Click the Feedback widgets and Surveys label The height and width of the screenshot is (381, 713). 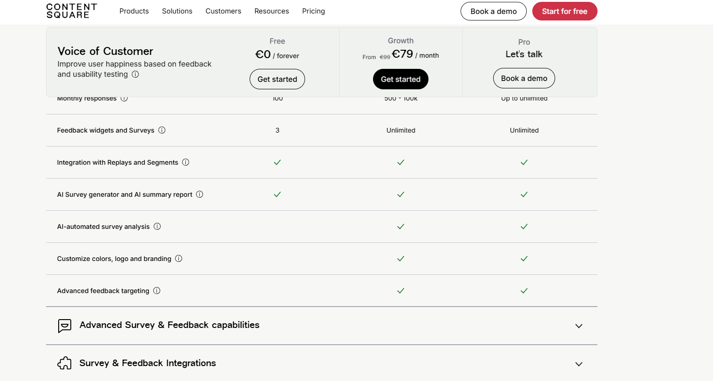(106, 130)
